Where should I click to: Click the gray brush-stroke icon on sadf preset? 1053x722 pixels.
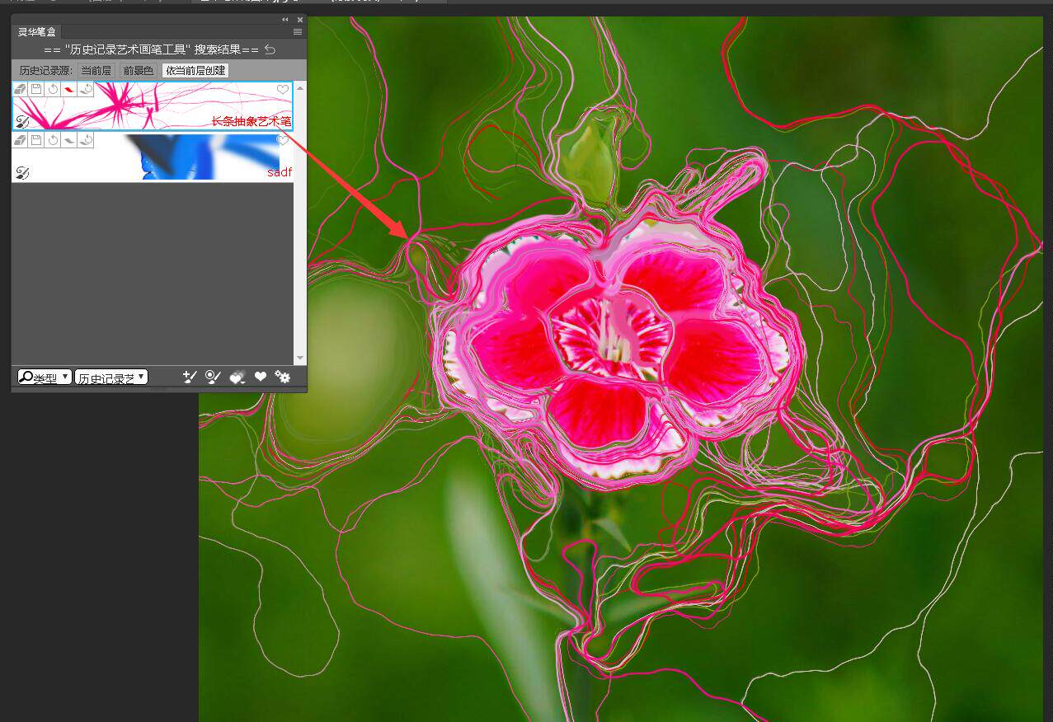(x=69, y=140)
